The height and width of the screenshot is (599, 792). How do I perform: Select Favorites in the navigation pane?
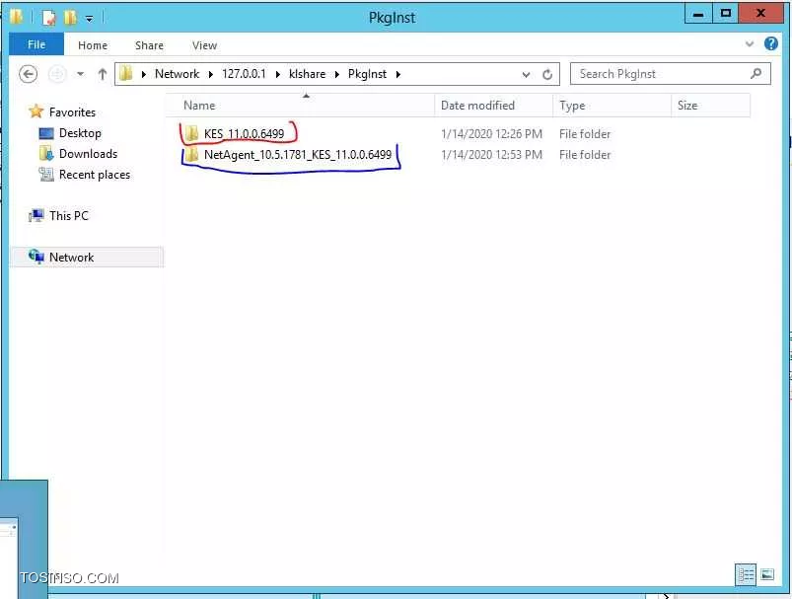[72, 112]
